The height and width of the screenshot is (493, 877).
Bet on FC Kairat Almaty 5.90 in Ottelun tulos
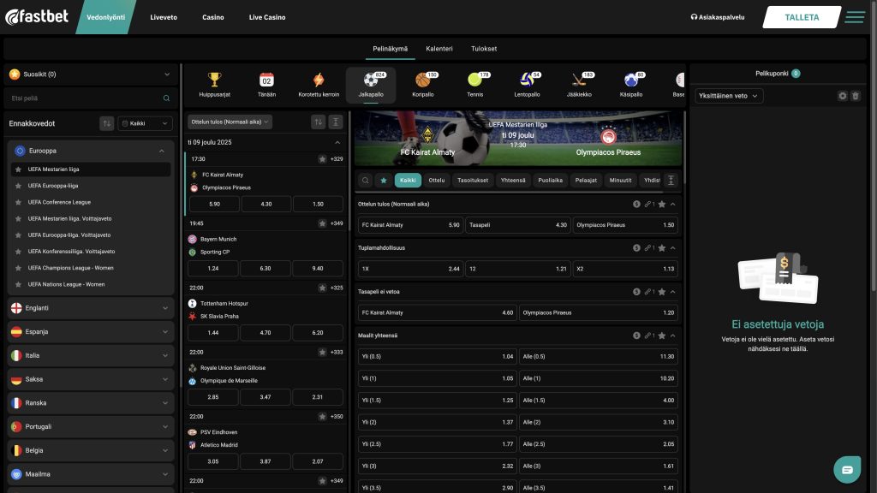pyautogui.click(x=410, y=225)
